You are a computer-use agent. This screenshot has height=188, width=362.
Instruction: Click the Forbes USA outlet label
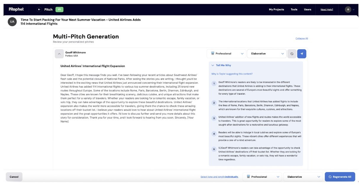coord(72,56)
